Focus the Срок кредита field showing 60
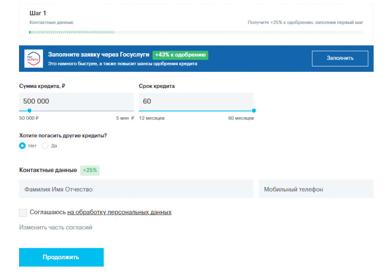The image size is (391, 274). 196,102
